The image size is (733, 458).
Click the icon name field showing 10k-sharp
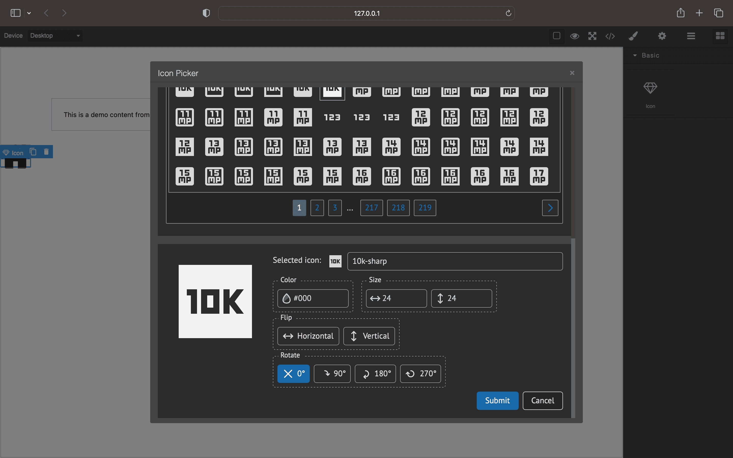click(x=455, y=261)
